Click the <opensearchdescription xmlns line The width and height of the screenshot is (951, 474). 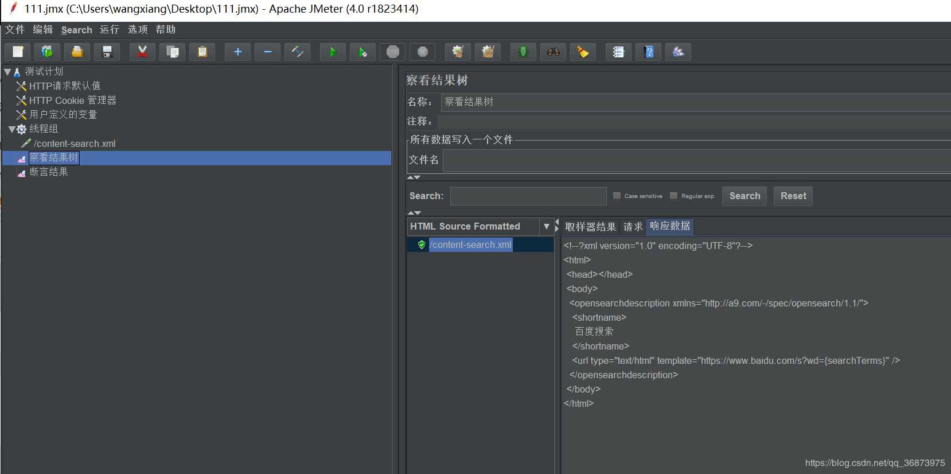[719, 303]
